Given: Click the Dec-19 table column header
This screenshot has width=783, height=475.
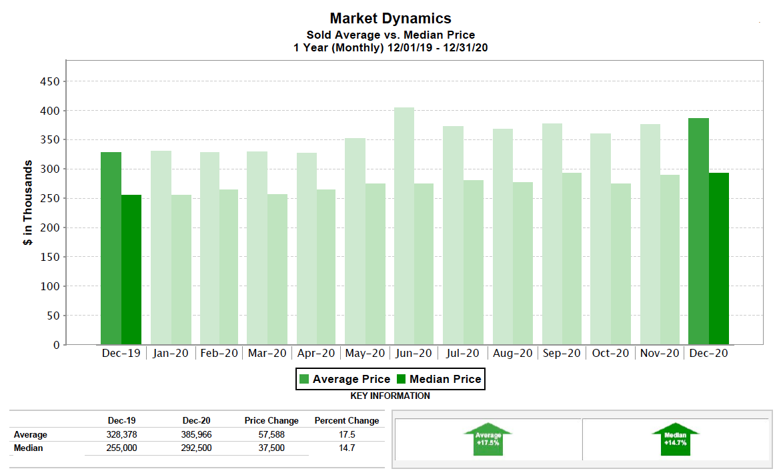Looking at the screenshot, I should 122,420.
